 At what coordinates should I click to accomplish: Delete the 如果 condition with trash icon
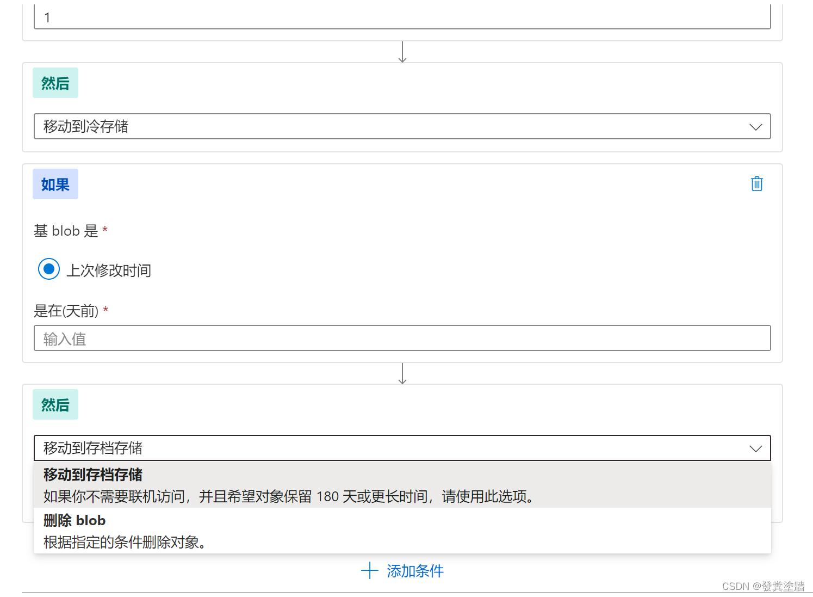pyautogui.click(x=756, y=184)
